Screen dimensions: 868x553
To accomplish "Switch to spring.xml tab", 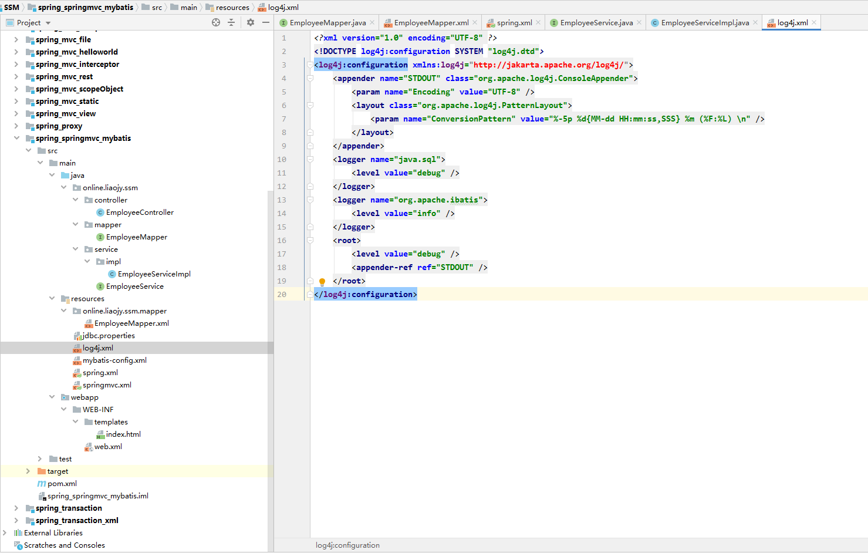I will 515,23.
